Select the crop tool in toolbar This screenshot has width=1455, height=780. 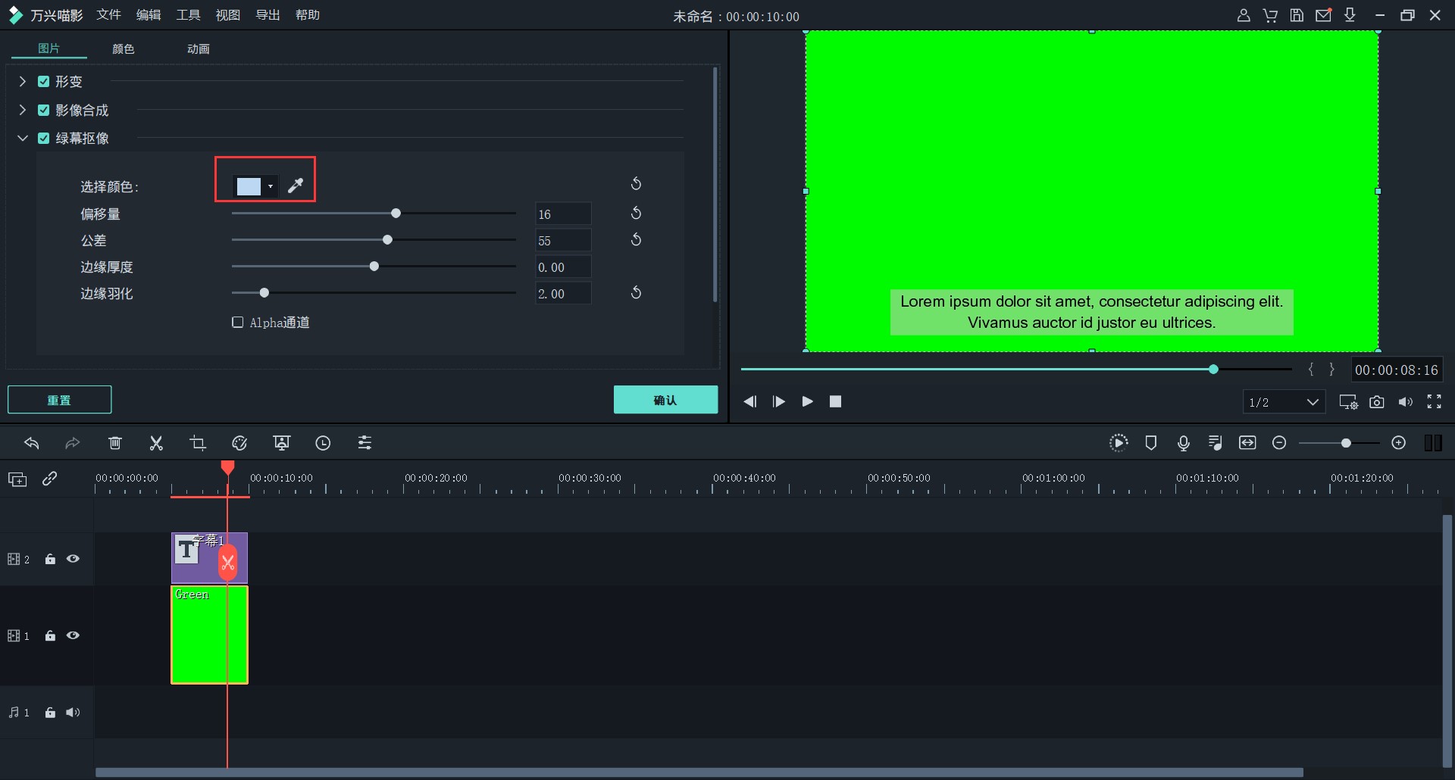click(x=198, y=443)
